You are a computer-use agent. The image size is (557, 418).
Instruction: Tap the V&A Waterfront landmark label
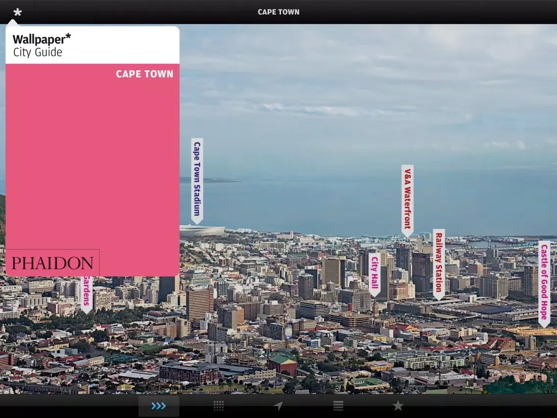[407, 201]
